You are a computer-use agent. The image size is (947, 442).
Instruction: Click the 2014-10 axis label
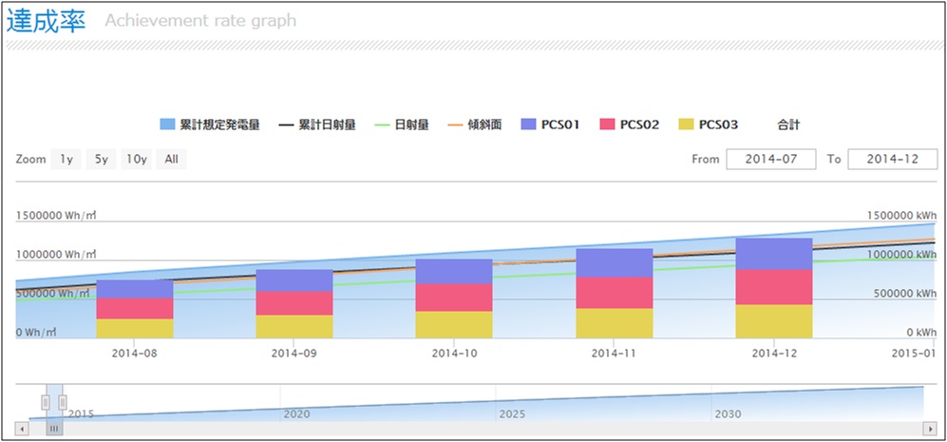454,354
